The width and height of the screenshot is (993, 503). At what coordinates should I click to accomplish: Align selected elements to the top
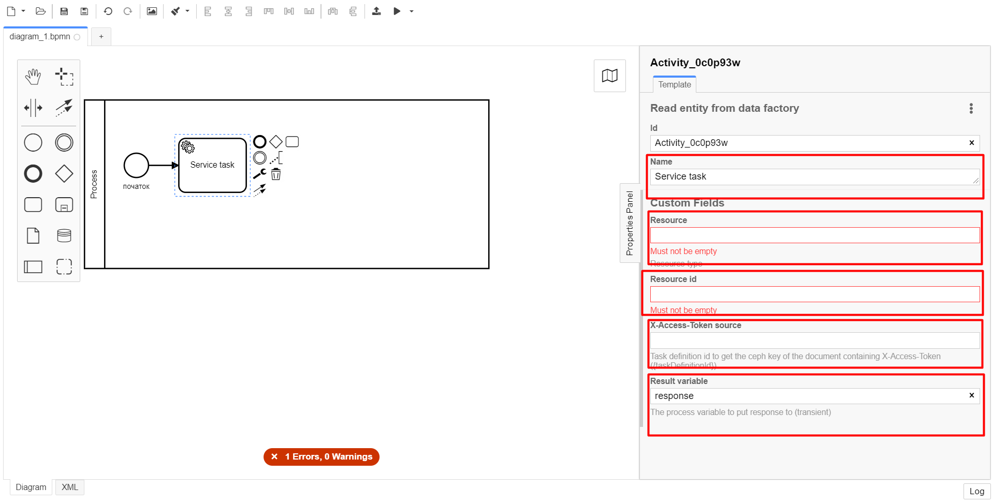click(269, 11)
